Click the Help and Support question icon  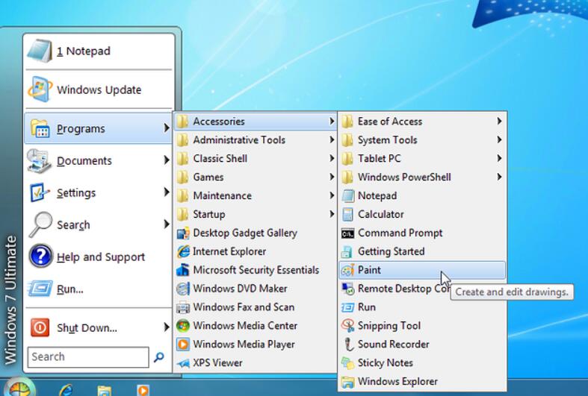[40, 256]
